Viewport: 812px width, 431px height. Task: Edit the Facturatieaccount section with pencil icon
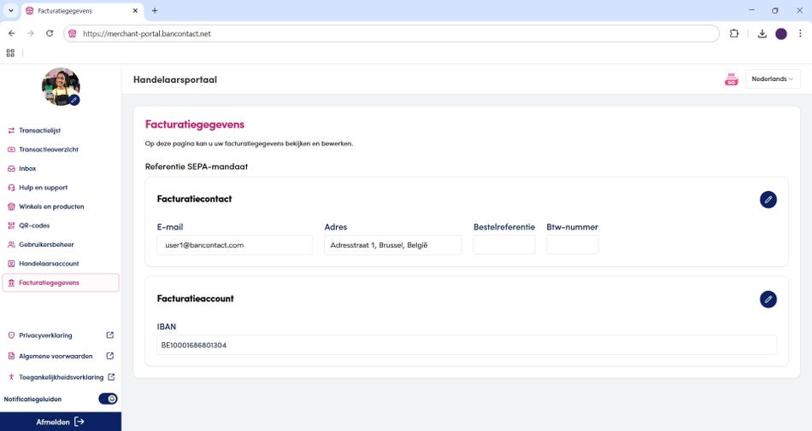click(768, 299)
